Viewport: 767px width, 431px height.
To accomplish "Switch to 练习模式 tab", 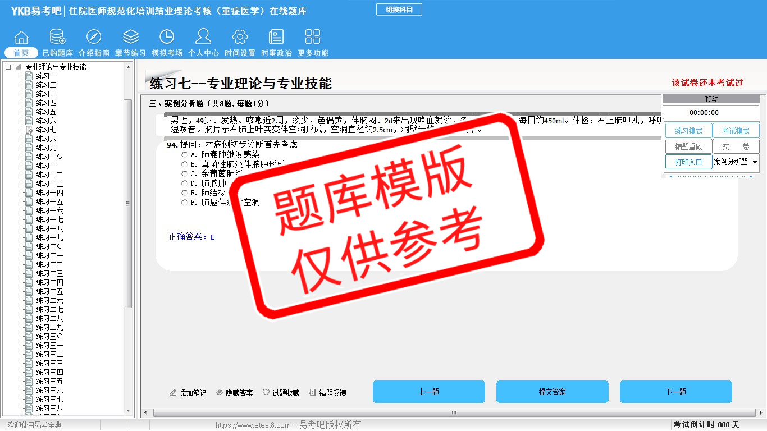I will (688, 131).
